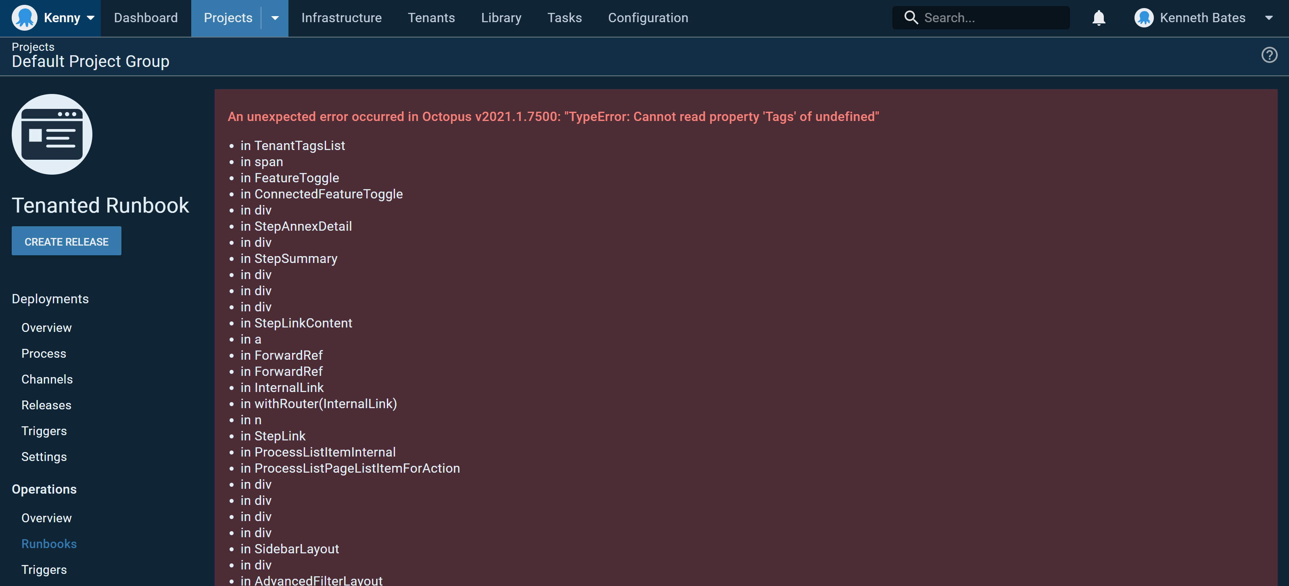Click the CREATE RELEASE button
This screenshot has width=1289, height=586.
click(x=66, y=241)
